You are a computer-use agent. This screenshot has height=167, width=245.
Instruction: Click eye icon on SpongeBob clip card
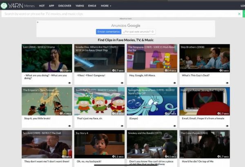175,126
